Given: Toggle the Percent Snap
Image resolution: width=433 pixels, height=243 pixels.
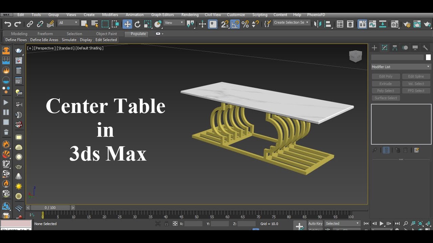Looking at the screenshot, I should pyautogui.click(x=245, y=24).
